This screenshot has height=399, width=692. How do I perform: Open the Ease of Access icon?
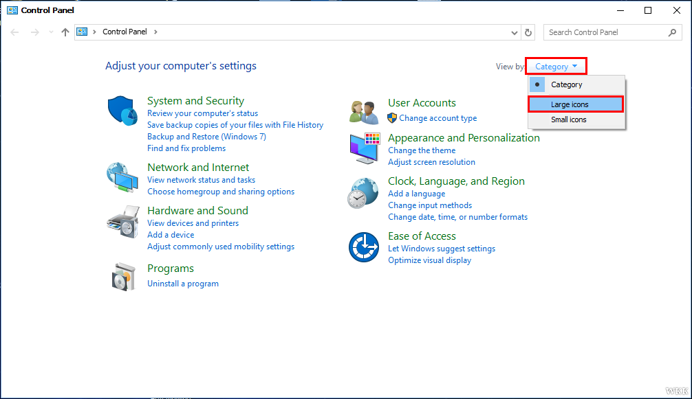pyautogui.click(x=364, y=247)
